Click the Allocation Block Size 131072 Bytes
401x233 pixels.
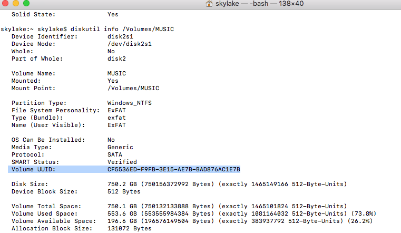pyautogui.click(x=129, y=228)
